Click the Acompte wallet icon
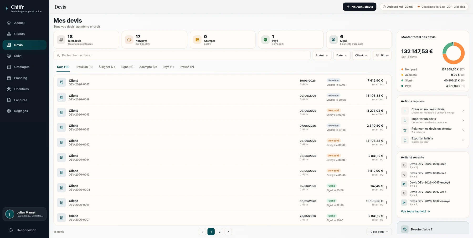 coord(197,40)
